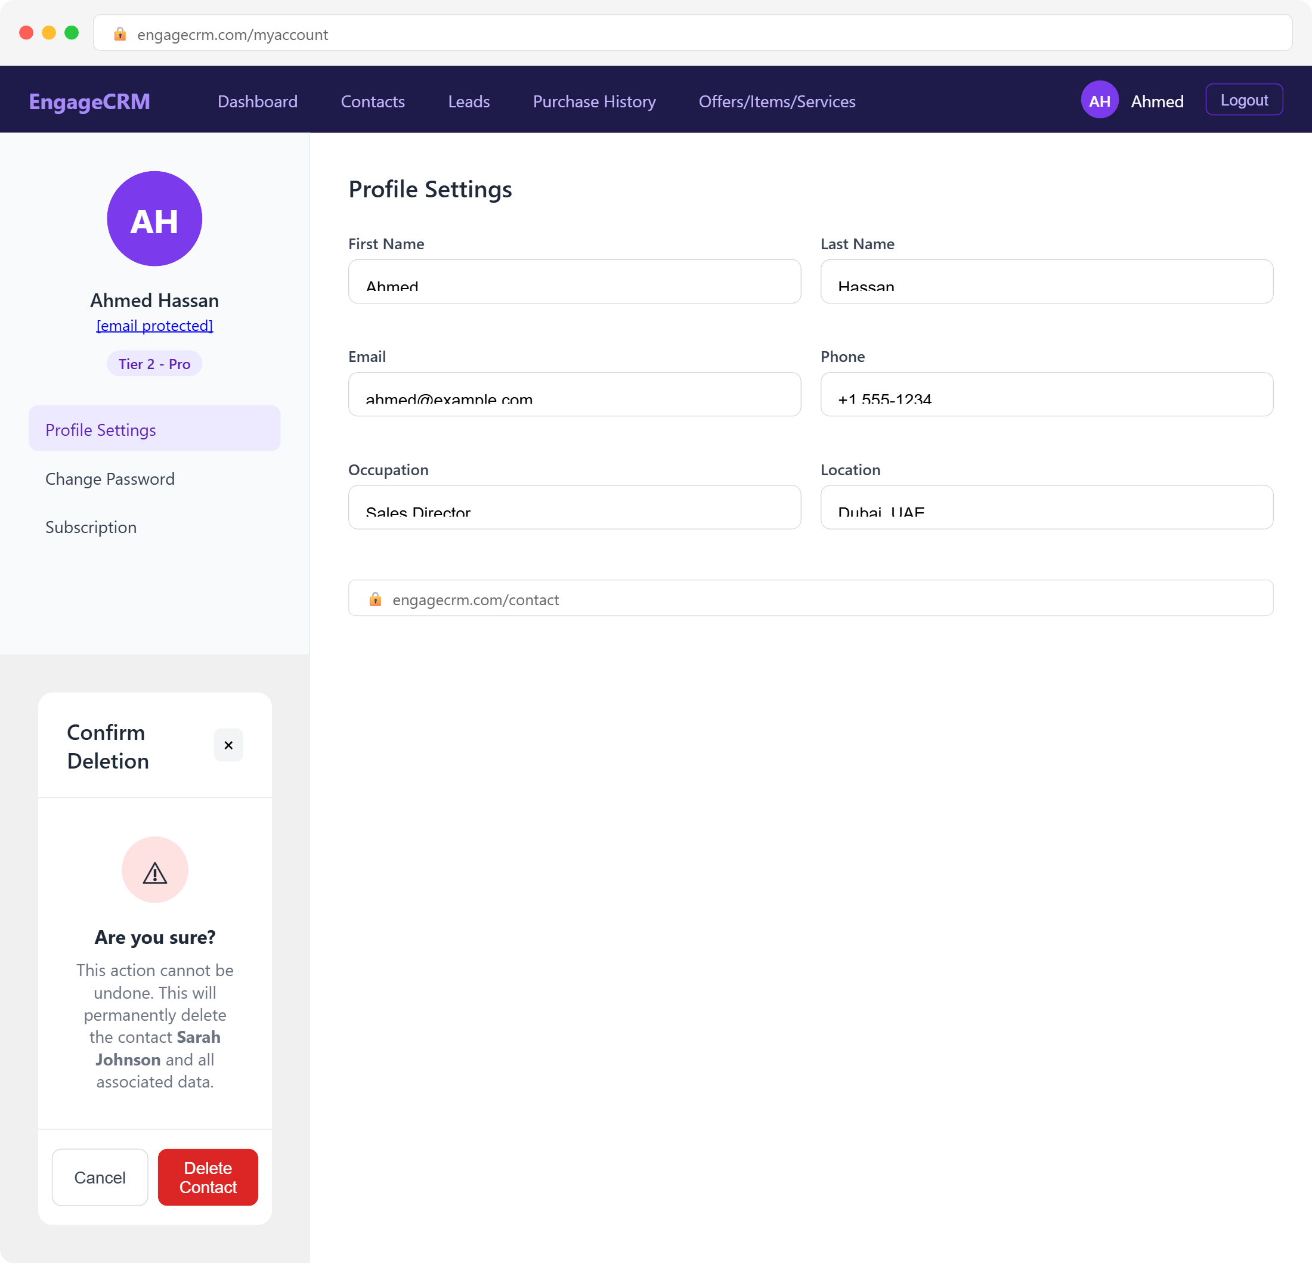Cancel the contact deletion

[100, 1177]
